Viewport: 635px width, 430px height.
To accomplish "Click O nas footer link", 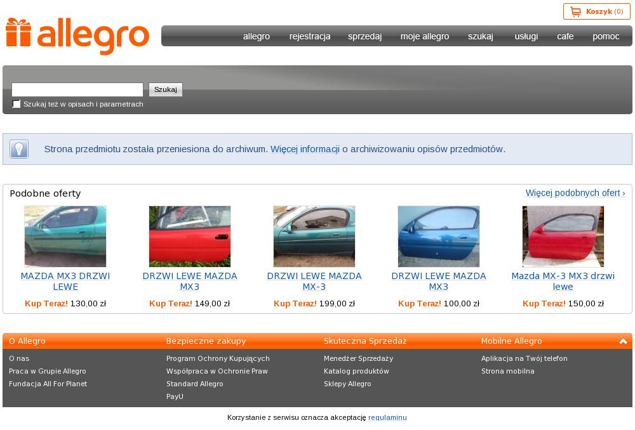I will click(19, 358).
